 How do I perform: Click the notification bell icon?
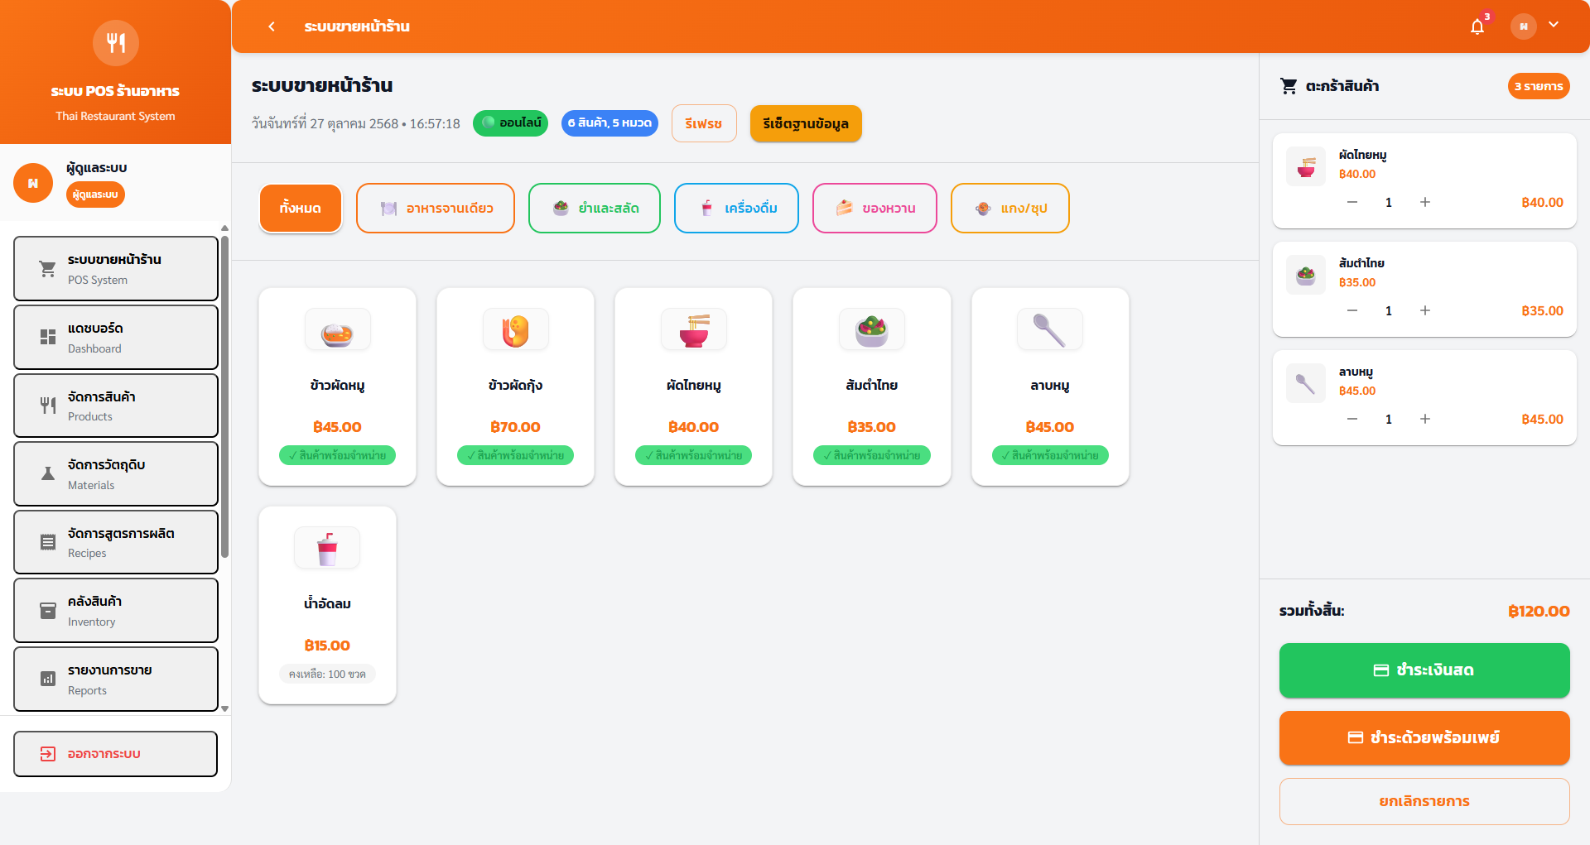click(x=1477, y=27)
